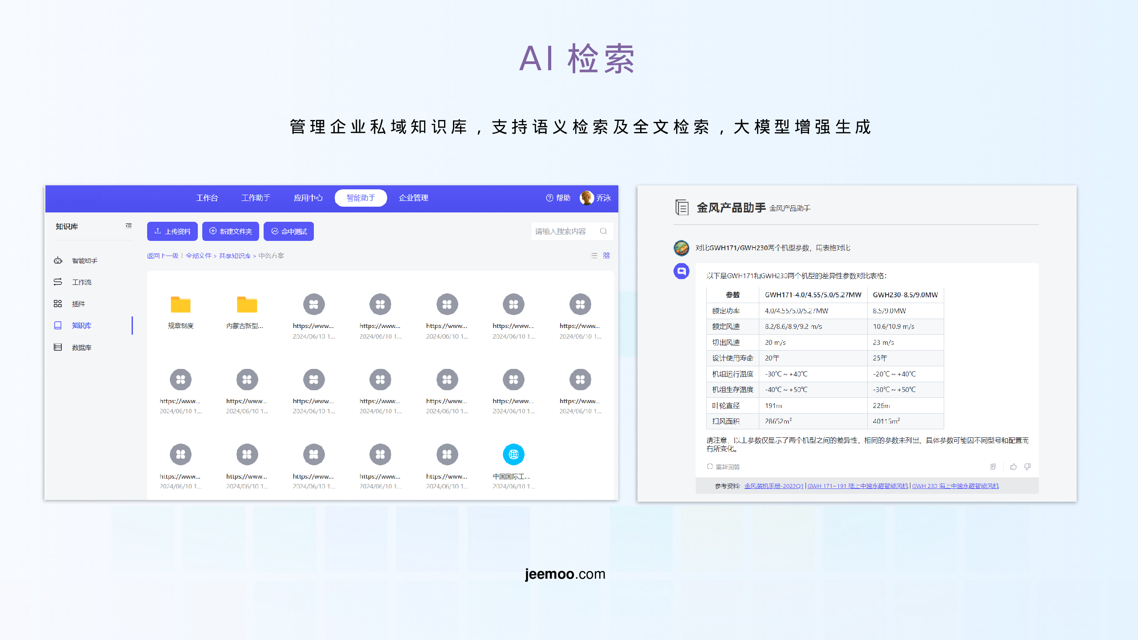Click the search magnifier icon
The width and height of the screenshot is (1138, 640).
(603, 231)
